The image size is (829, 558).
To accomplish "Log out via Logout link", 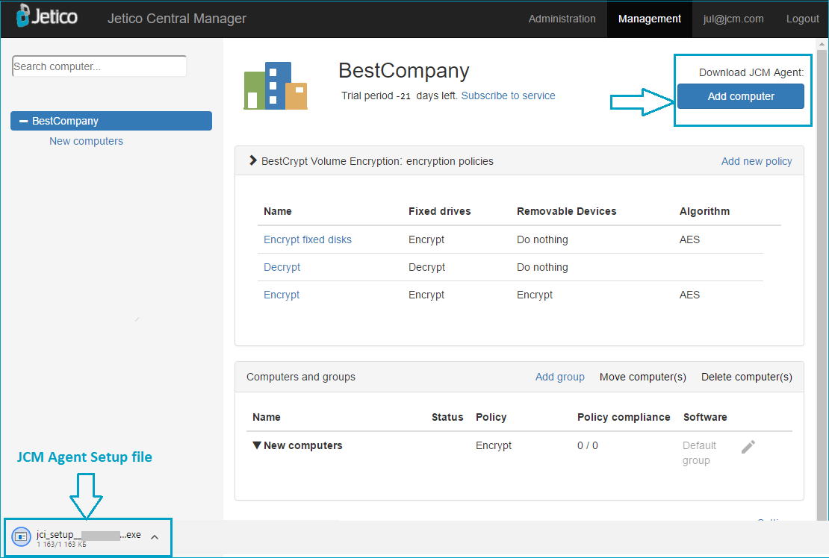I will [x=802, y=19].
